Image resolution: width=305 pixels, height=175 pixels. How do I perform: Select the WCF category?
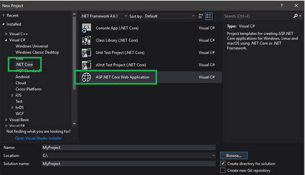pyautogui.click(x=19, y=114)
